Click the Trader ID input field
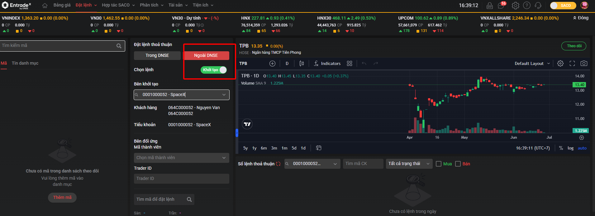The height and width of the screenshot is (216, 595). (x=182, y=178)
